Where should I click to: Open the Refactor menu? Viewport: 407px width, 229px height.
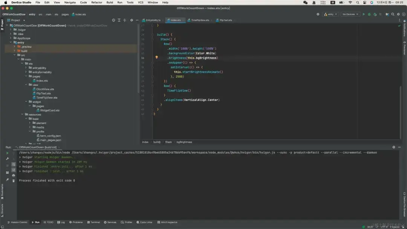pyautogui.click(x=96, y=2)
